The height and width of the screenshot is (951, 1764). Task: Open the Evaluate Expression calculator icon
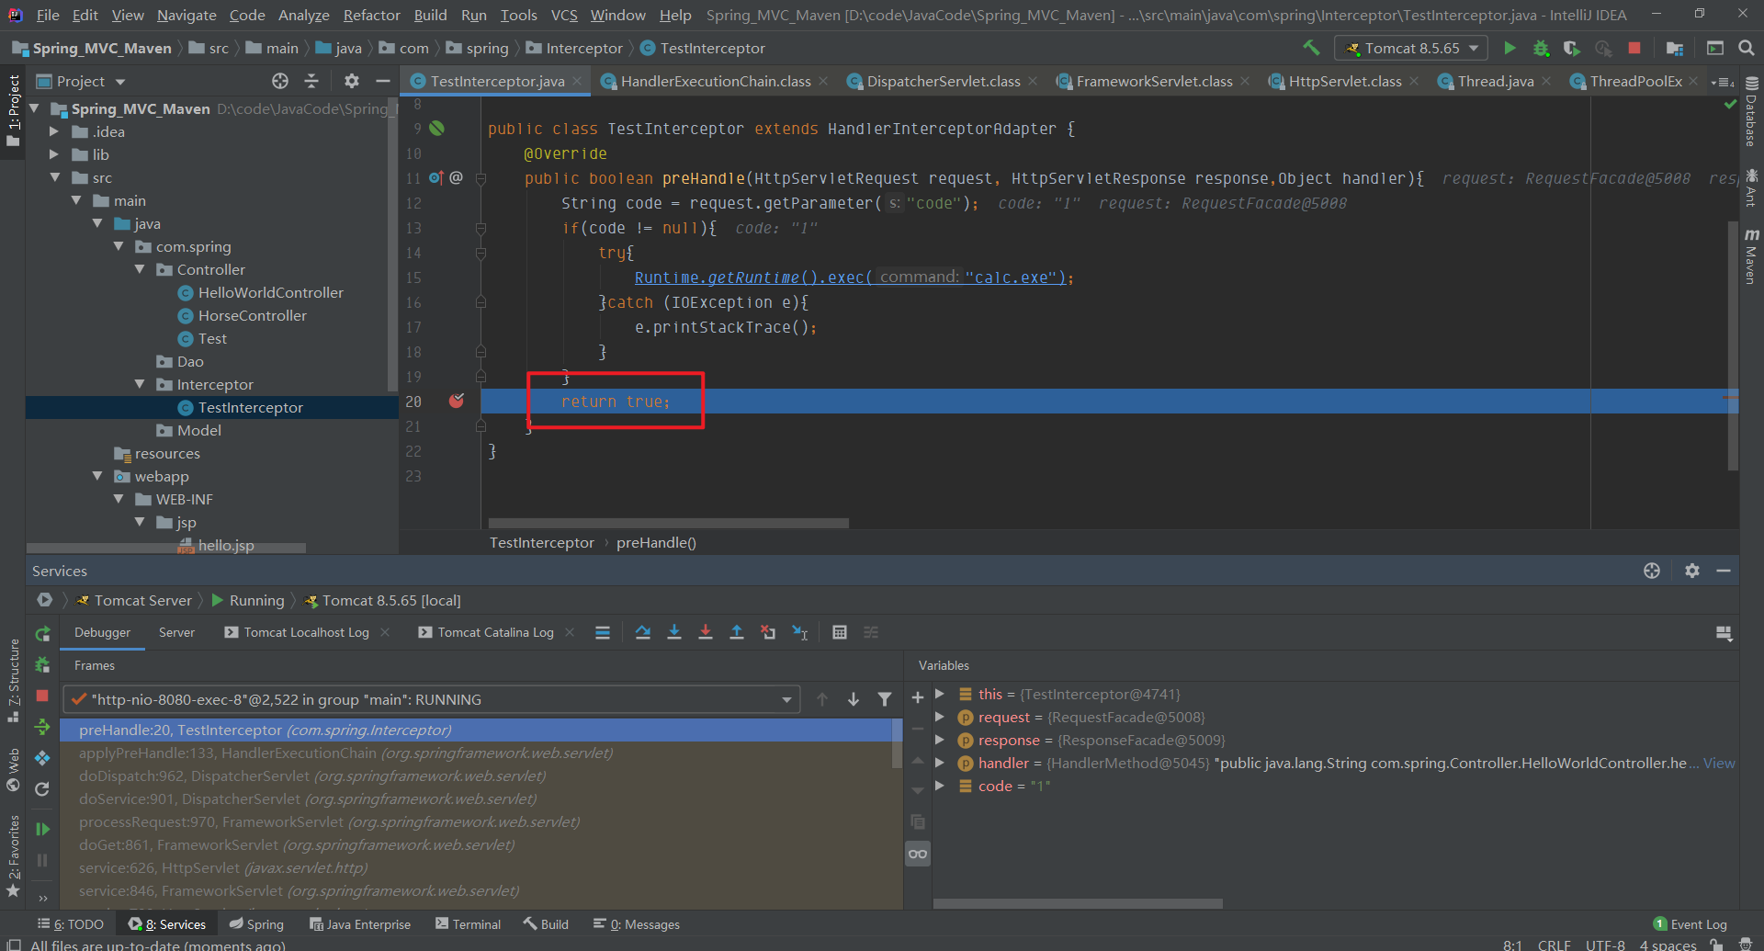839,632
